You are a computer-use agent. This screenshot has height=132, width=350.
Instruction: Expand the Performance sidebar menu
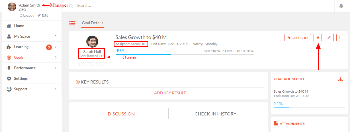pyautogui.click(x=31, y=68)
